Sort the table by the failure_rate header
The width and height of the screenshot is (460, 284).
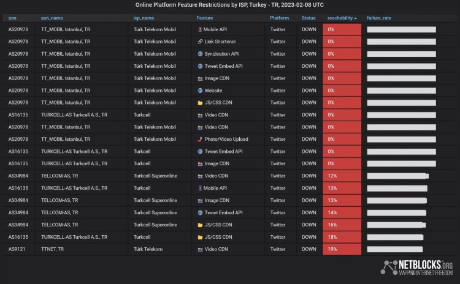point(379,18)
